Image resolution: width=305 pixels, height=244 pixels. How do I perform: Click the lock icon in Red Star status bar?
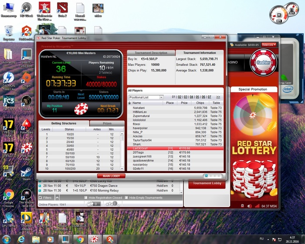coord(242,206)
